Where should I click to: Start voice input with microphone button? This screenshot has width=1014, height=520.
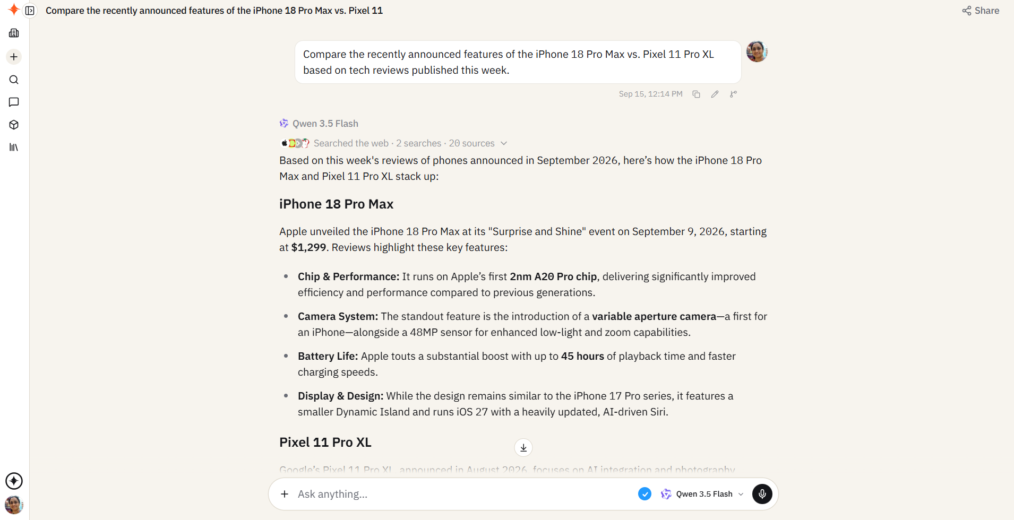762,494
